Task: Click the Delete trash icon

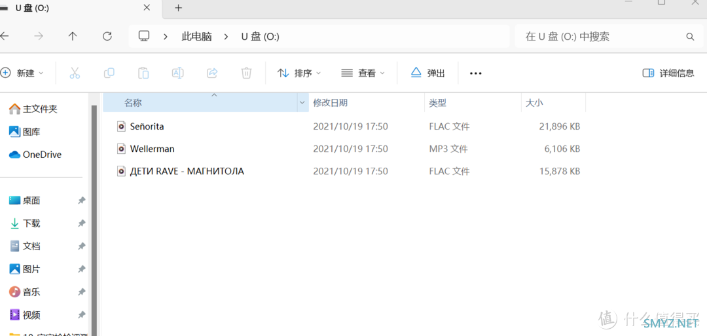Action: 246,73
